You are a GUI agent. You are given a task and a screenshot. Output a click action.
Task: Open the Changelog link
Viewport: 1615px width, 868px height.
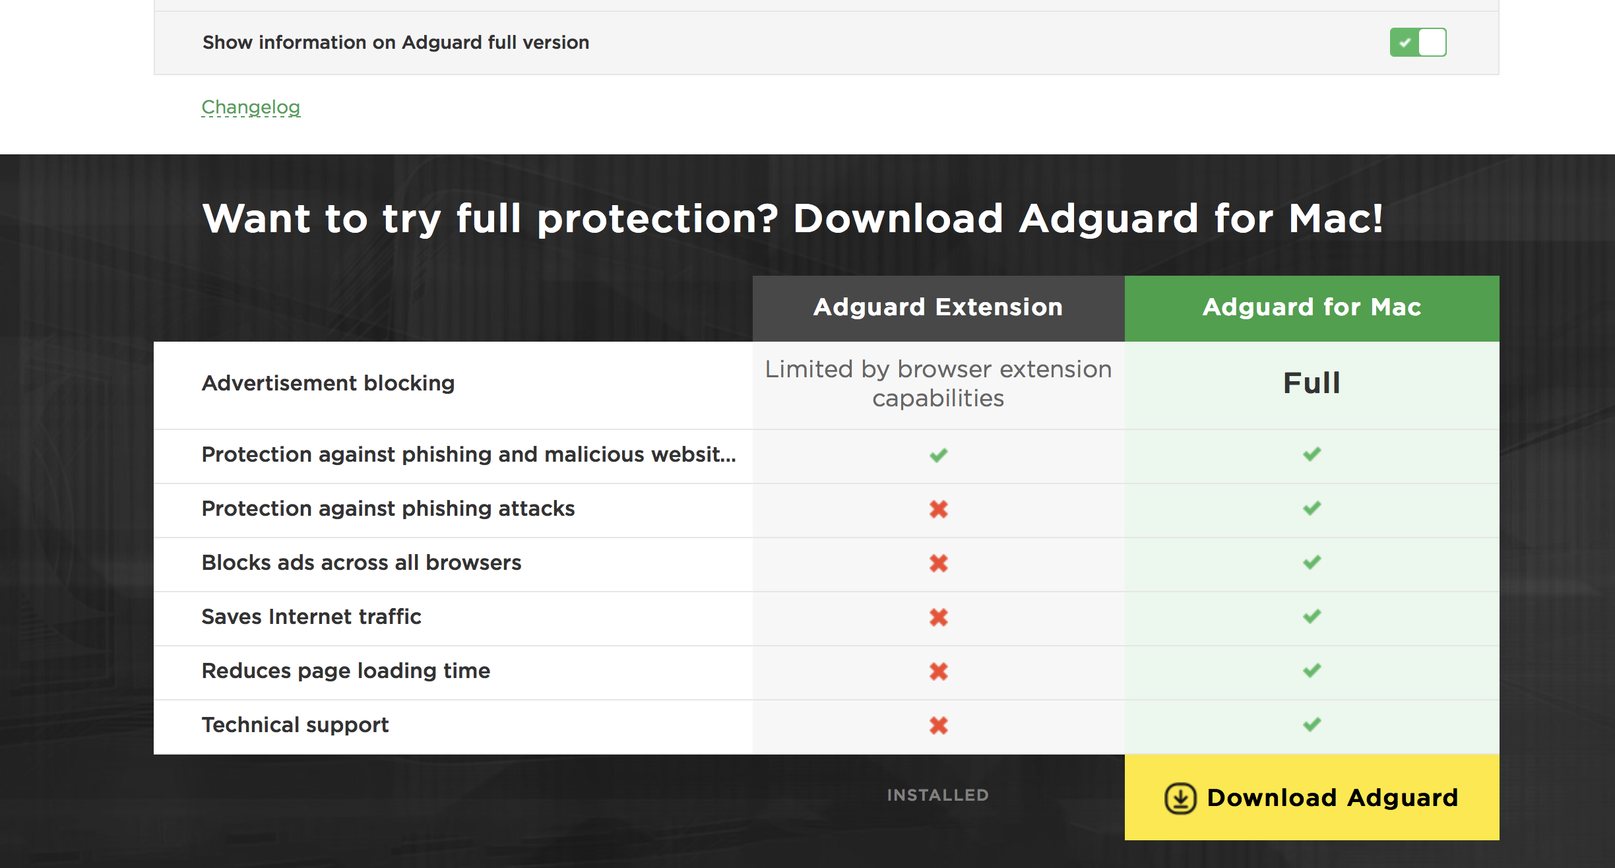click(x=251, y=107)
